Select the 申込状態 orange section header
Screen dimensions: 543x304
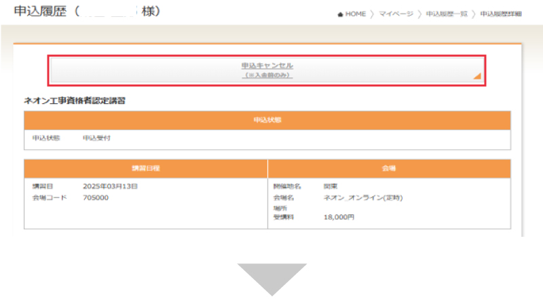click(x=267, y=120)
